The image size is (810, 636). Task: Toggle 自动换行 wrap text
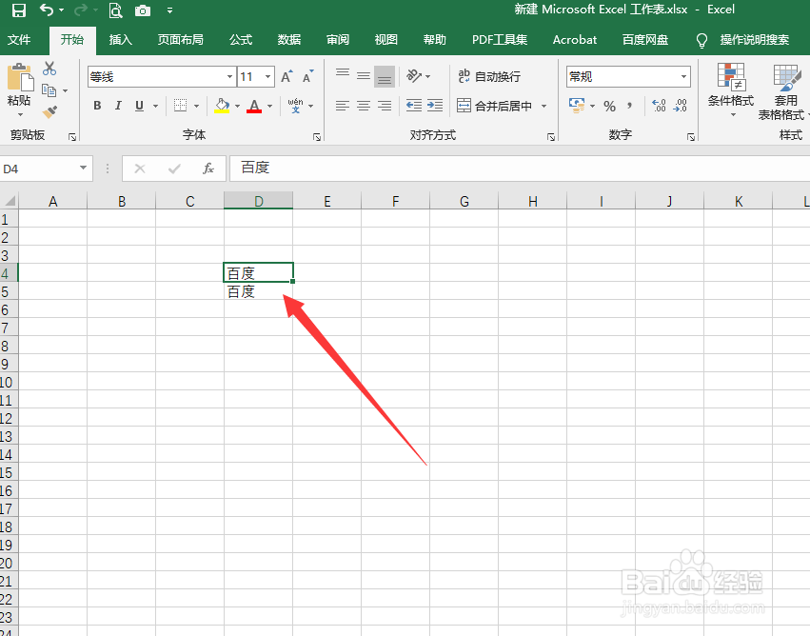point(489,76)
